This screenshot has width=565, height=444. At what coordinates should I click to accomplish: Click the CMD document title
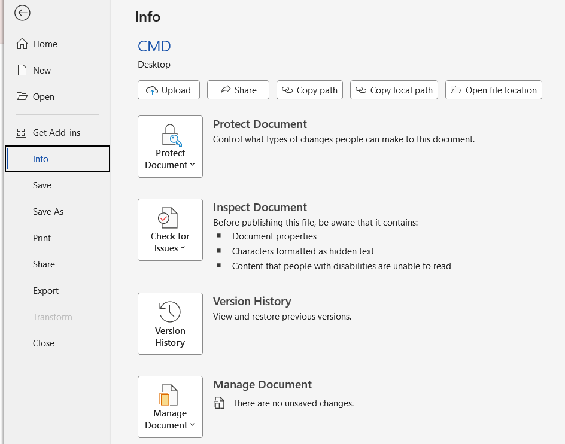coord(154,46)
